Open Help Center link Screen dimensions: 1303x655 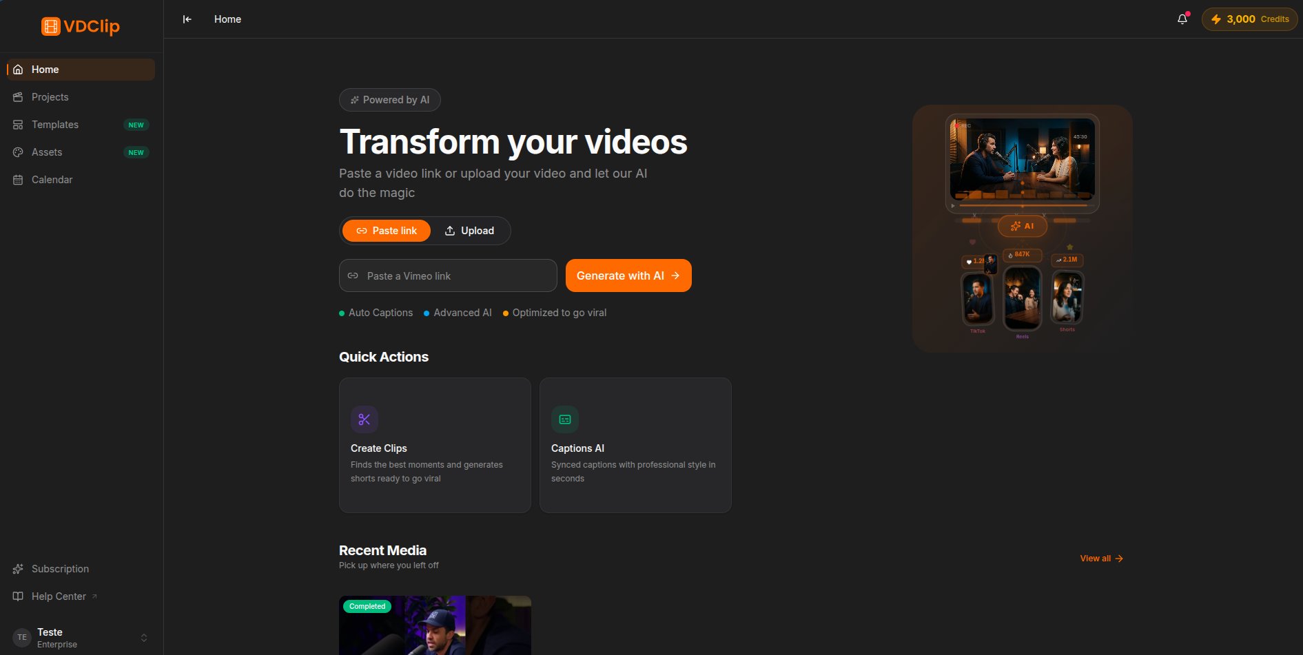81,596
